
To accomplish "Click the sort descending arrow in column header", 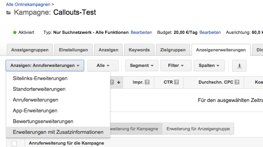I will [119, 82].
